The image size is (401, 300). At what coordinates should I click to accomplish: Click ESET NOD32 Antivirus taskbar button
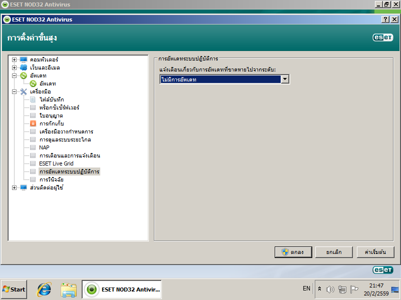122,289
